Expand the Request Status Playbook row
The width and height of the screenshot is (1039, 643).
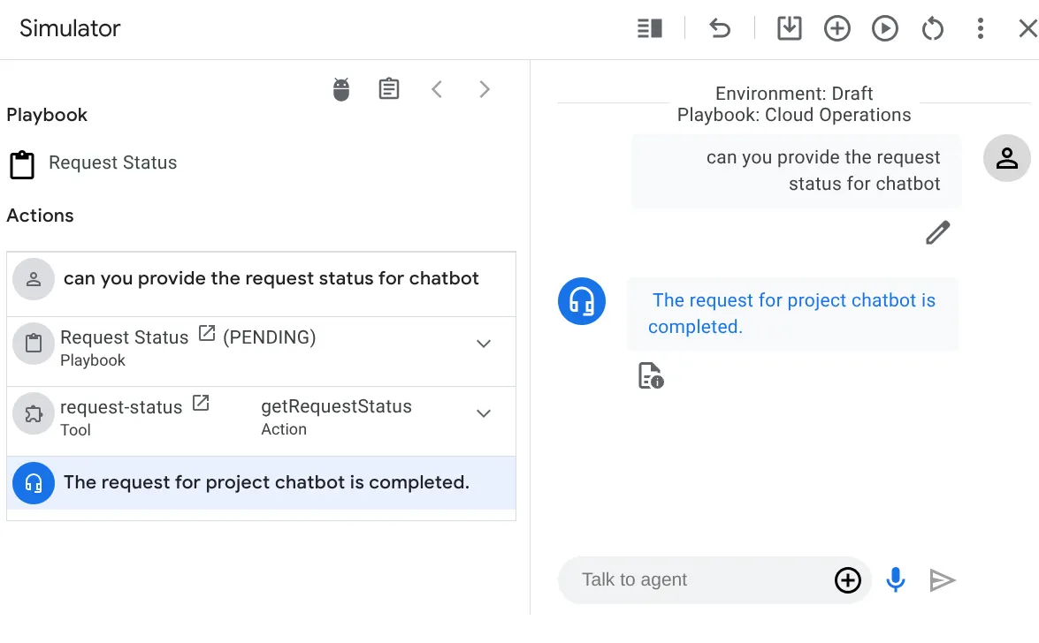[484, 344]
